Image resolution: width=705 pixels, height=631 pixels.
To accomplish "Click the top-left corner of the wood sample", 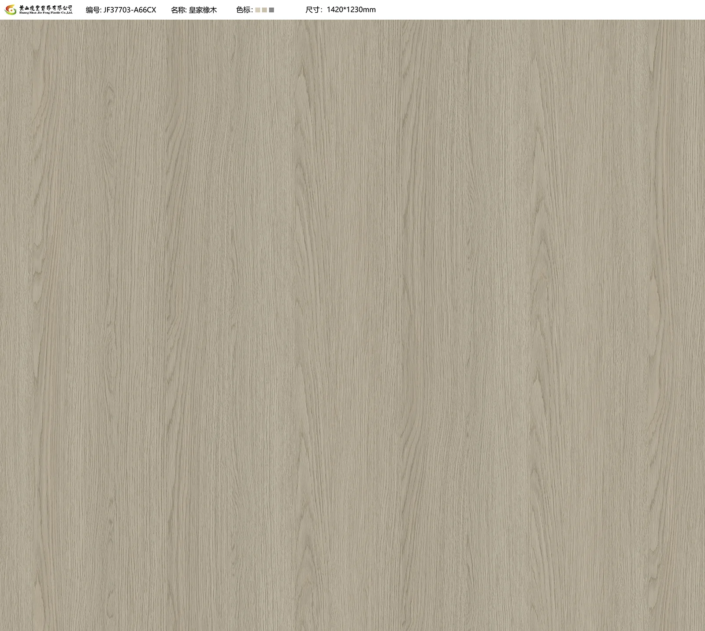I will click(x=2, y=22).
